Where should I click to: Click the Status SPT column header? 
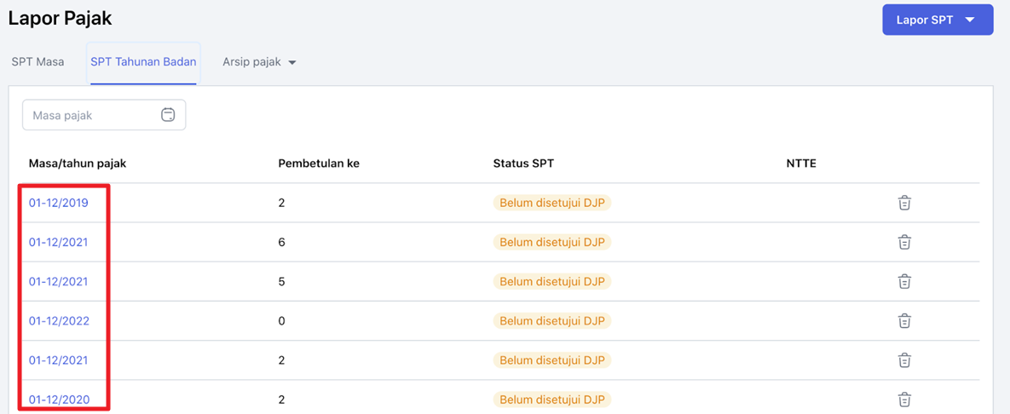[523, 163]
